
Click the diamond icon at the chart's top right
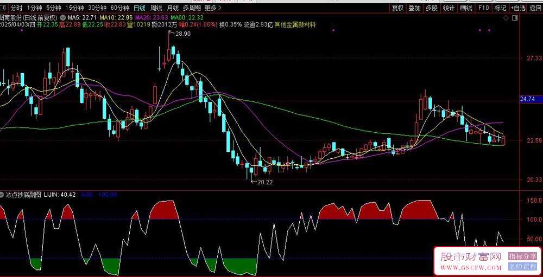pyautogui.click(x=506, y=18)
